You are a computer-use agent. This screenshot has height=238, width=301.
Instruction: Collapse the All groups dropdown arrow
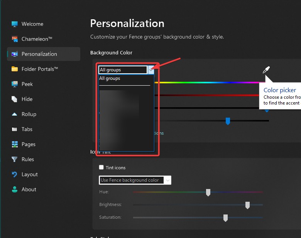coord(151,70)
